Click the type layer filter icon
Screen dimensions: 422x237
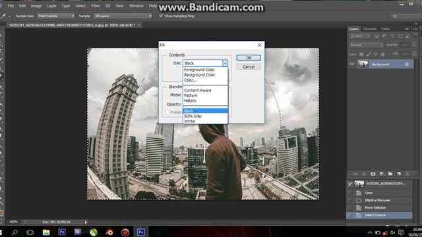coord(392,36)
